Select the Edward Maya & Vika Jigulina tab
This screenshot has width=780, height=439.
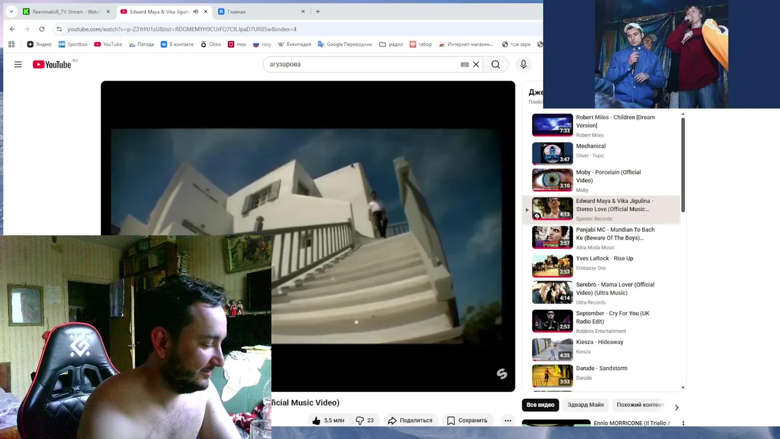[x=158, y=12]
